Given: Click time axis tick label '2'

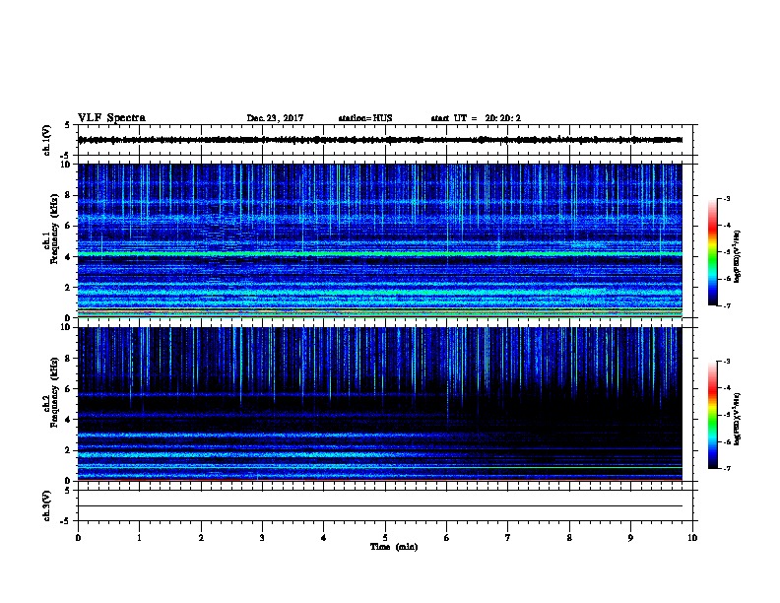Looking at the screenshot, I should 201,537.
